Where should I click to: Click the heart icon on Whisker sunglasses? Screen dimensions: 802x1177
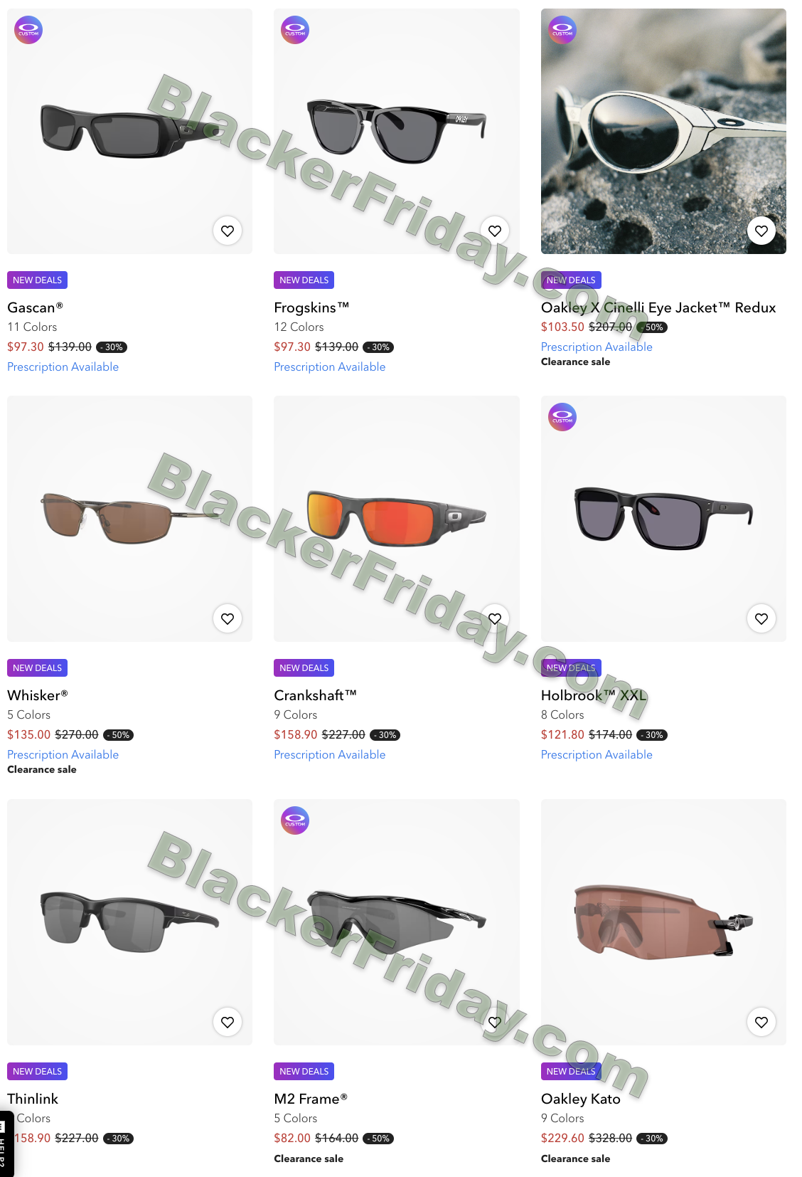pyautogui.click(x=228, y=618)
